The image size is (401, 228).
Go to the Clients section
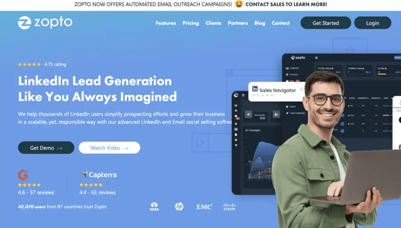(x=213, y=23)
